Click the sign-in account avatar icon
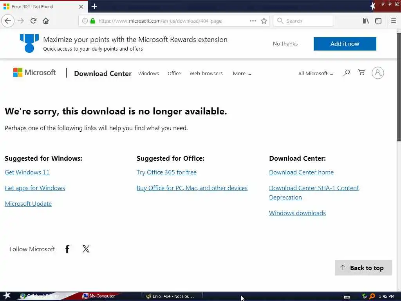Image resolution: width=401 pixels, height=301 pixels. coord(378,73)
